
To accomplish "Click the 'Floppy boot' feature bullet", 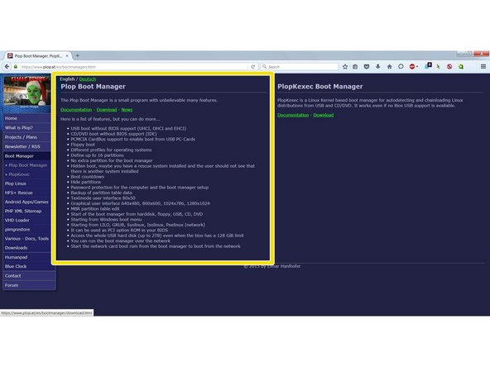I will tap(83, 145).
